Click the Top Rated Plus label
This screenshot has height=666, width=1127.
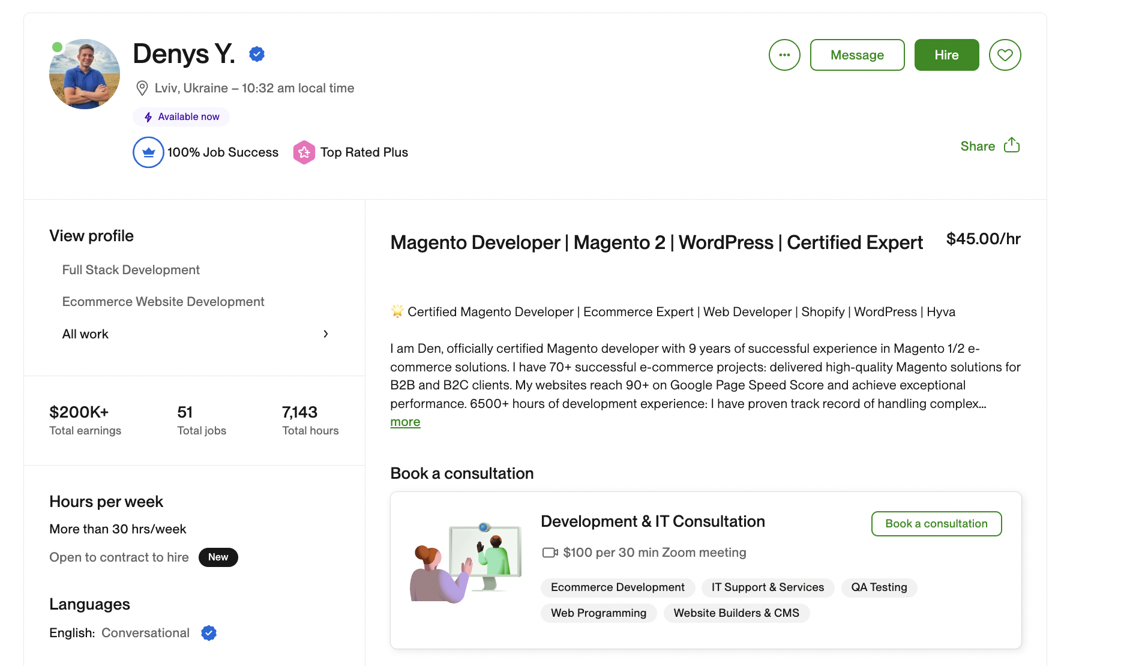tap(364, 152)
